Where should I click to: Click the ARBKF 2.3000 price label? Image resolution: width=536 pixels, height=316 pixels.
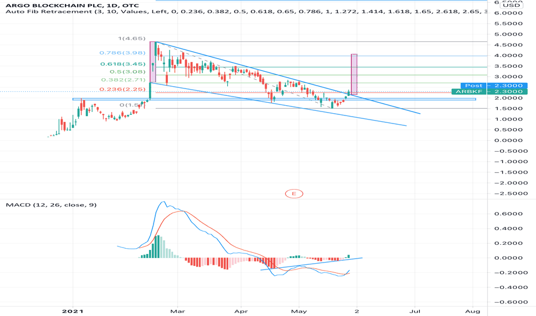coord(489,91)
